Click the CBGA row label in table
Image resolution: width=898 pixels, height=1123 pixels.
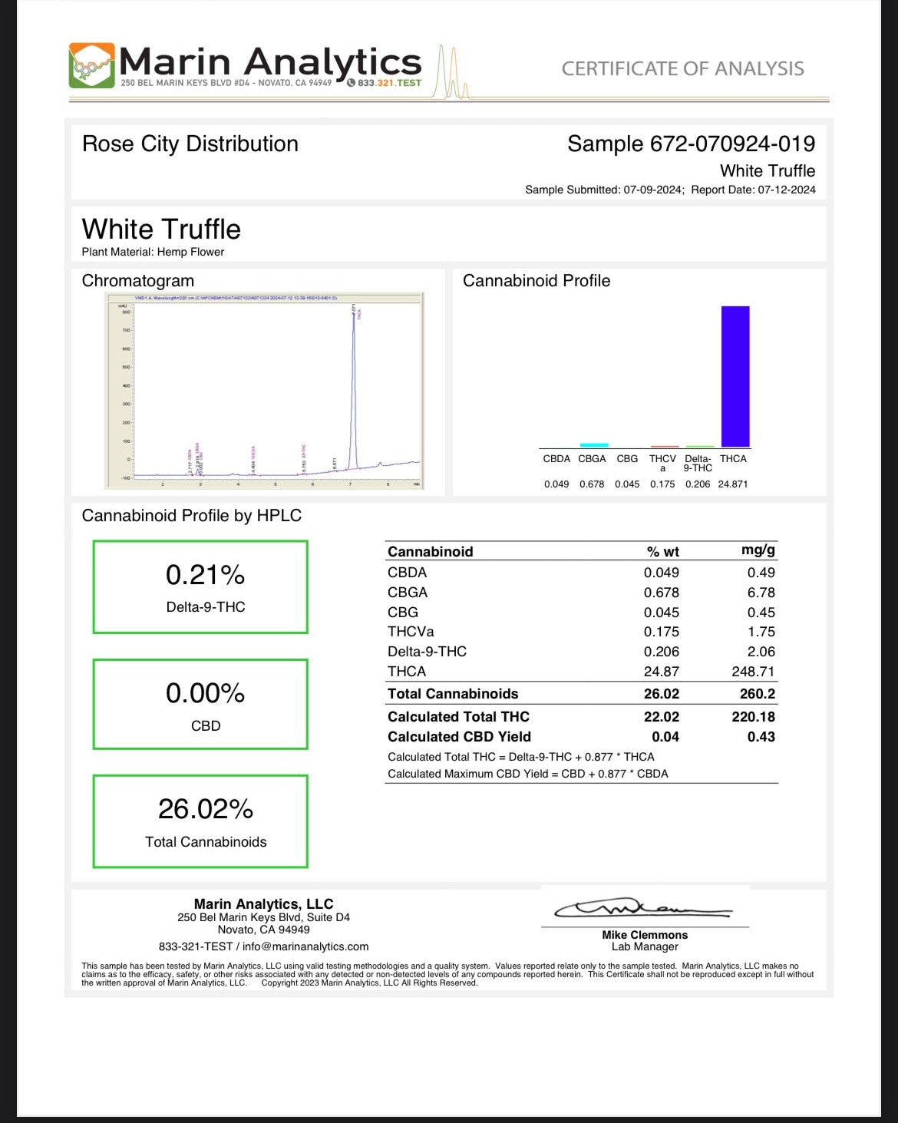[408, 593]
